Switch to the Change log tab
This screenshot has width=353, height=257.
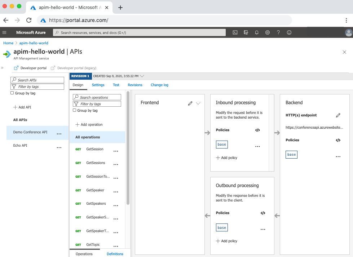159,85
